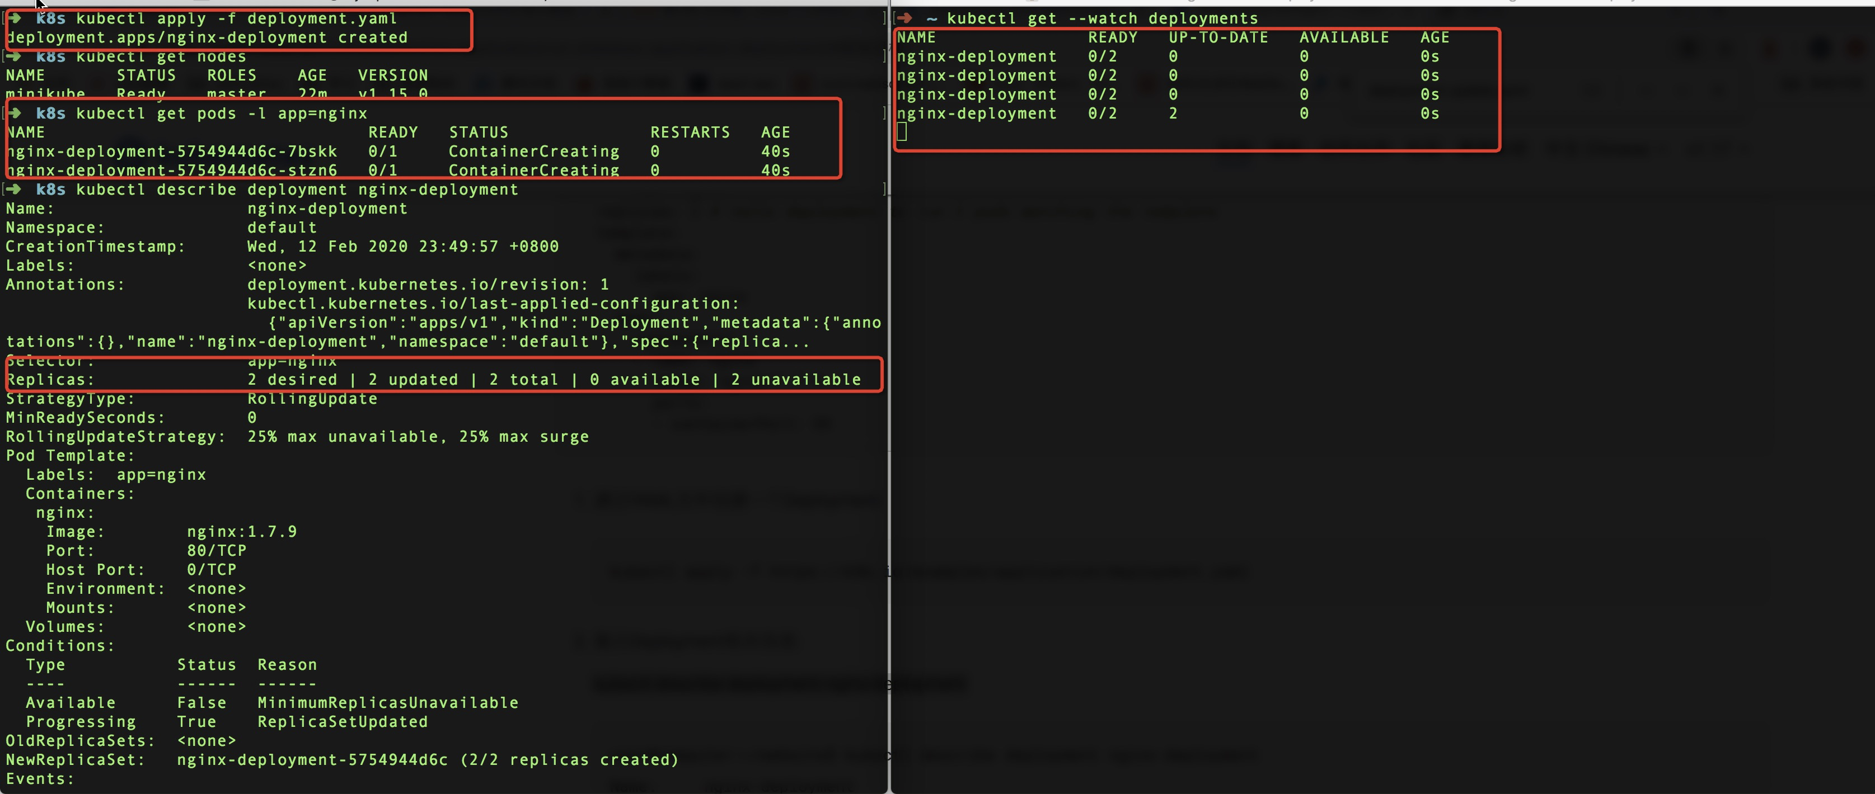
Task: Select the Namespace value 'default'
Action: coord(282,228)
